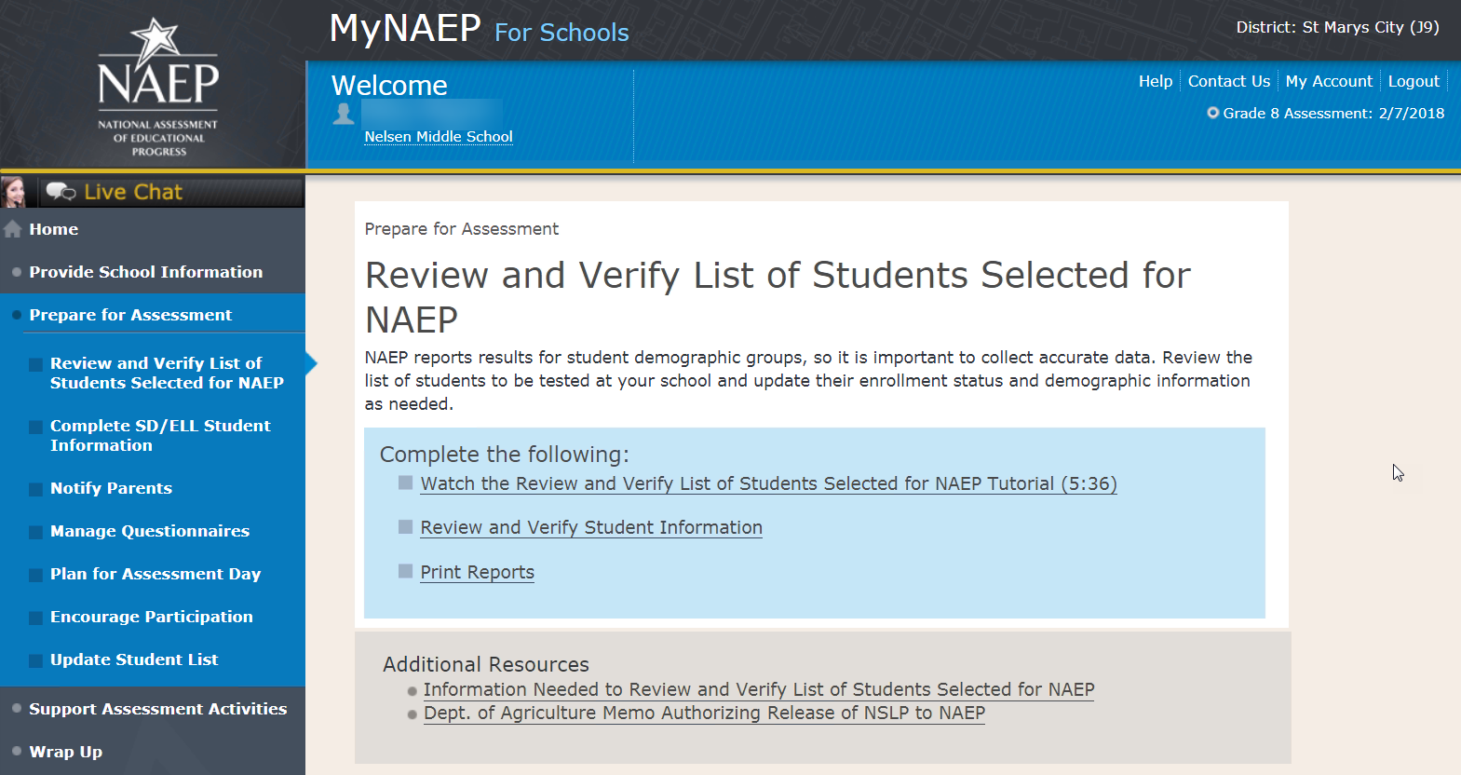1461x775 pixels.
Task: Click the Live Chat agent avatar
Action: tap(14, 192)
